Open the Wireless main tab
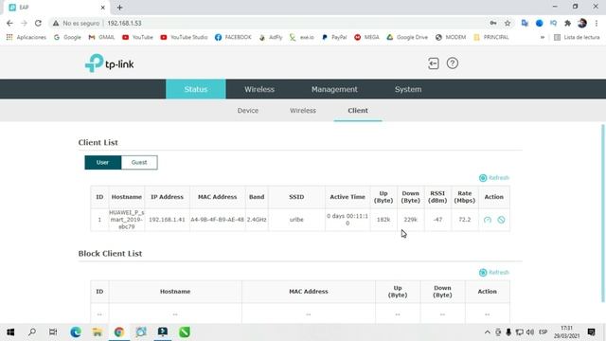Screen dimensions: 606x341 pos(259,89)
